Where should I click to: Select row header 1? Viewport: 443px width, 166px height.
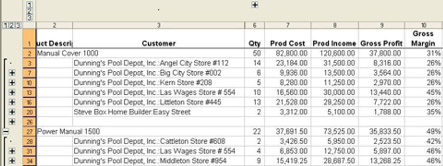point(29,39)
